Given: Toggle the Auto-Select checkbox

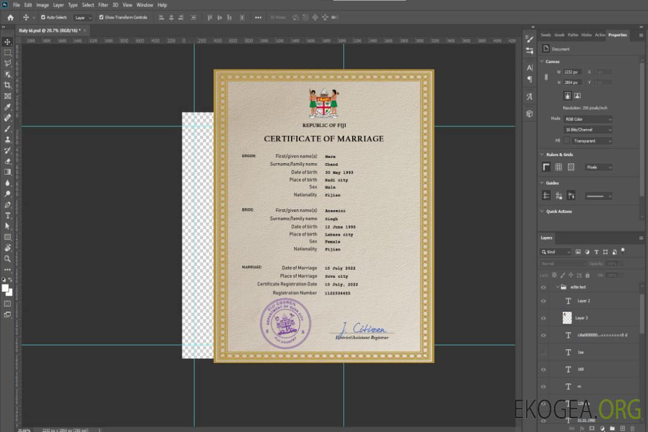Looking at the screenshot, I should [x=43, y=17].
